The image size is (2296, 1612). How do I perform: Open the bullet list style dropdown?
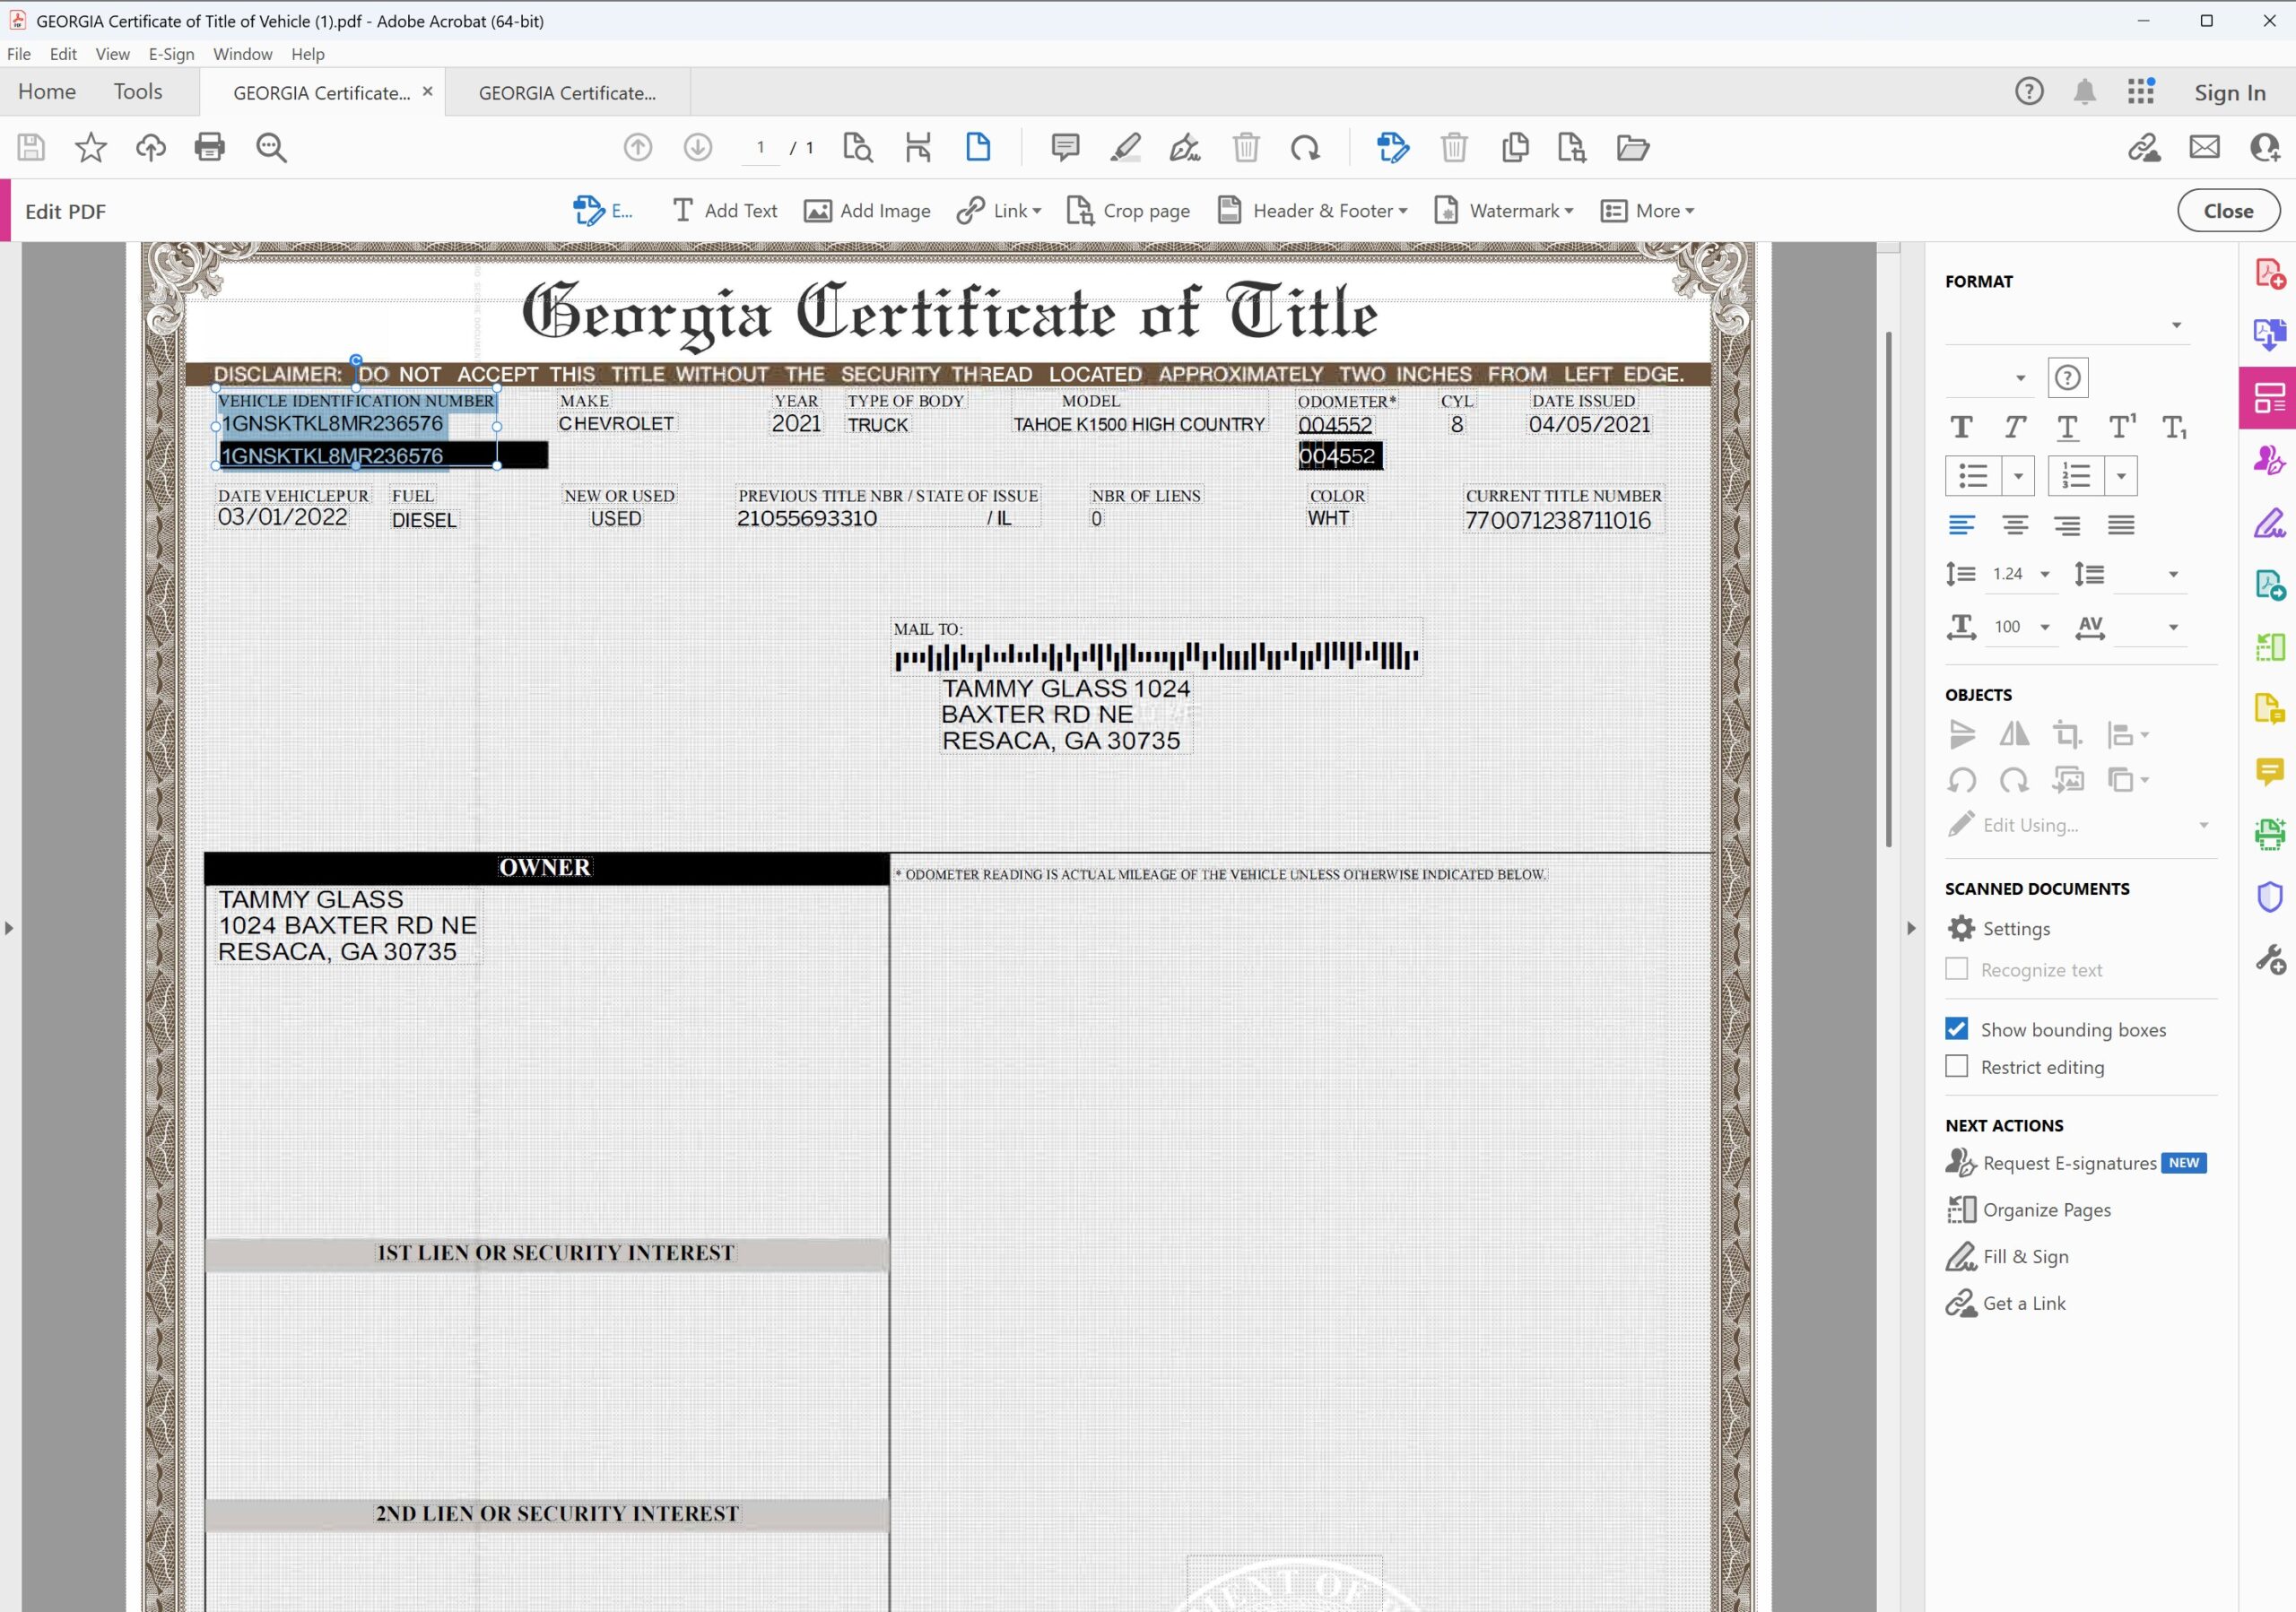click(2018, 476)
